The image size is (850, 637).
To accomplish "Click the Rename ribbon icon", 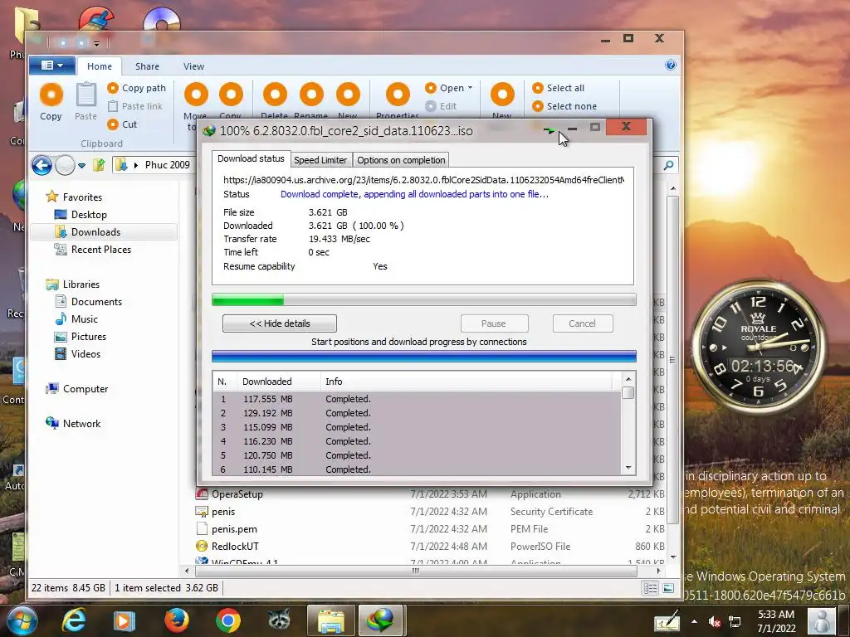I will (312, 95).
